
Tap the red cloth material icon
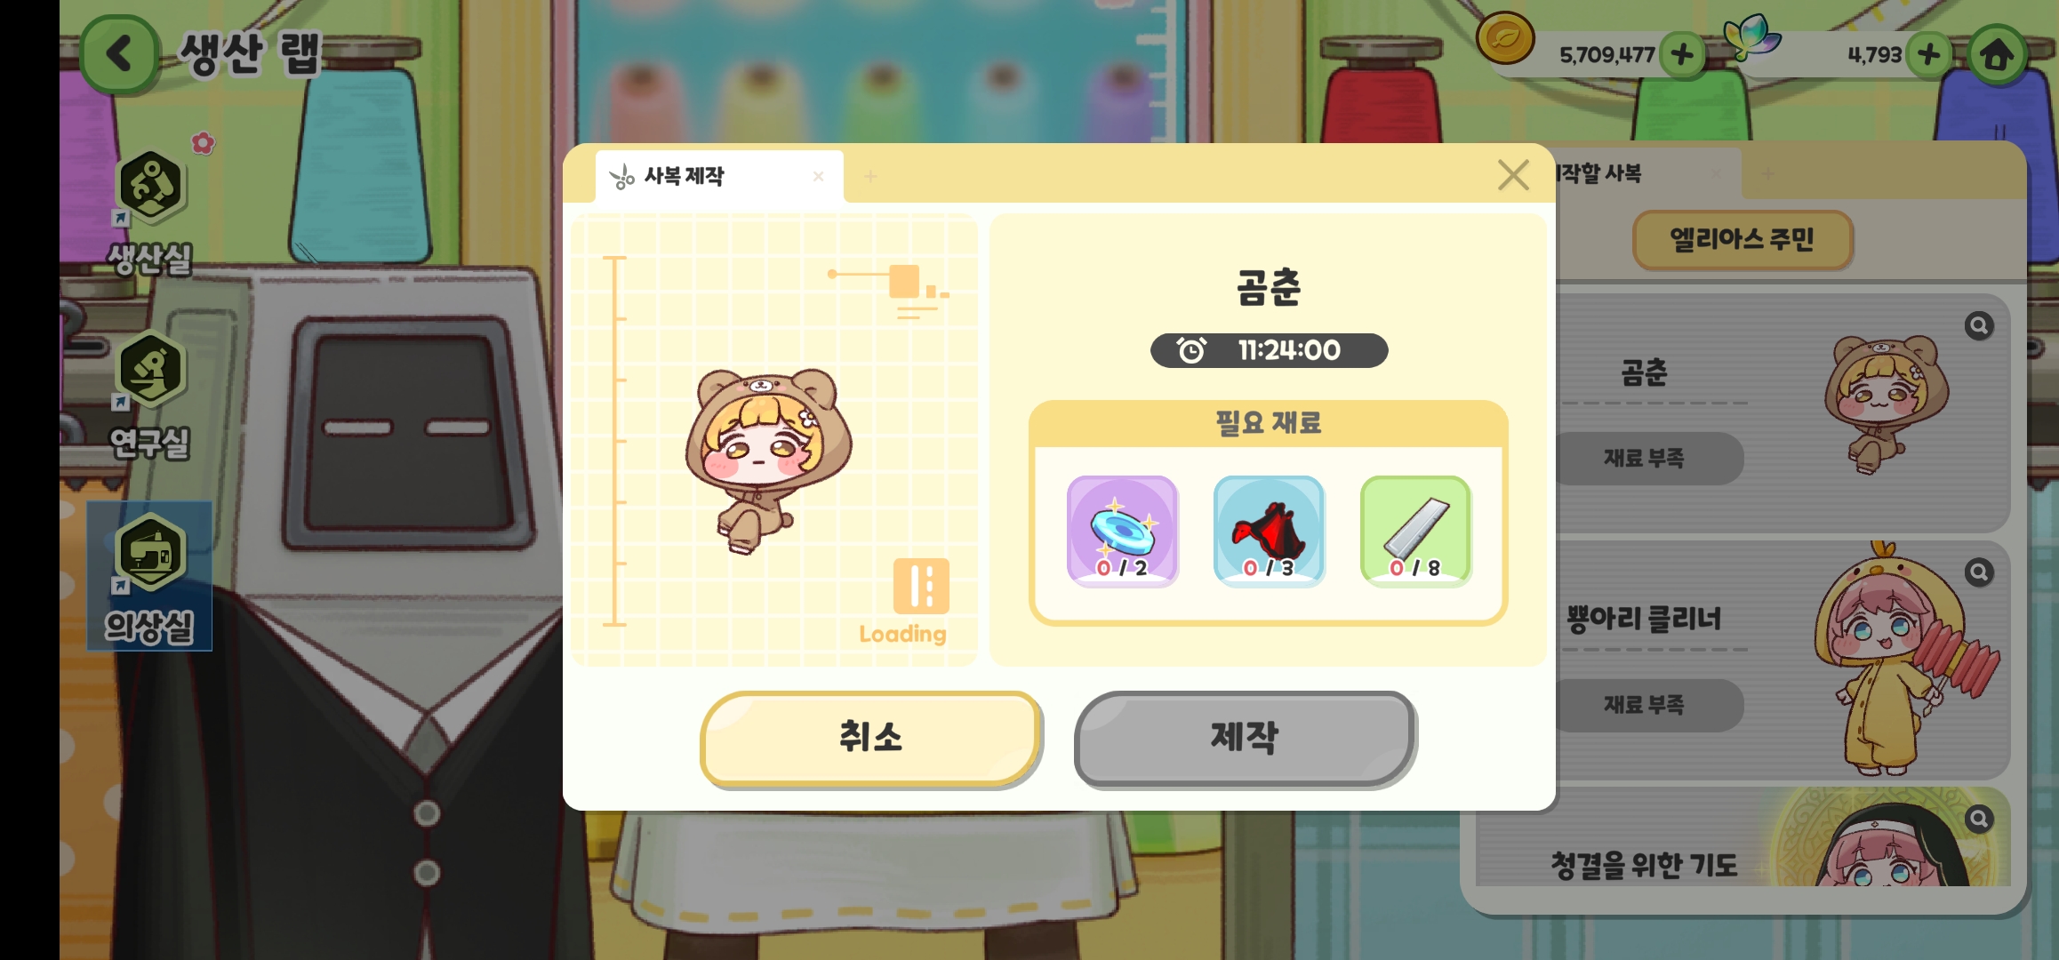click(1269, 531)
